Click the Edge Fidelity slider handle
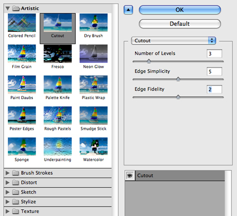This screenshot has height=216, width=237. tap(178, 97)
